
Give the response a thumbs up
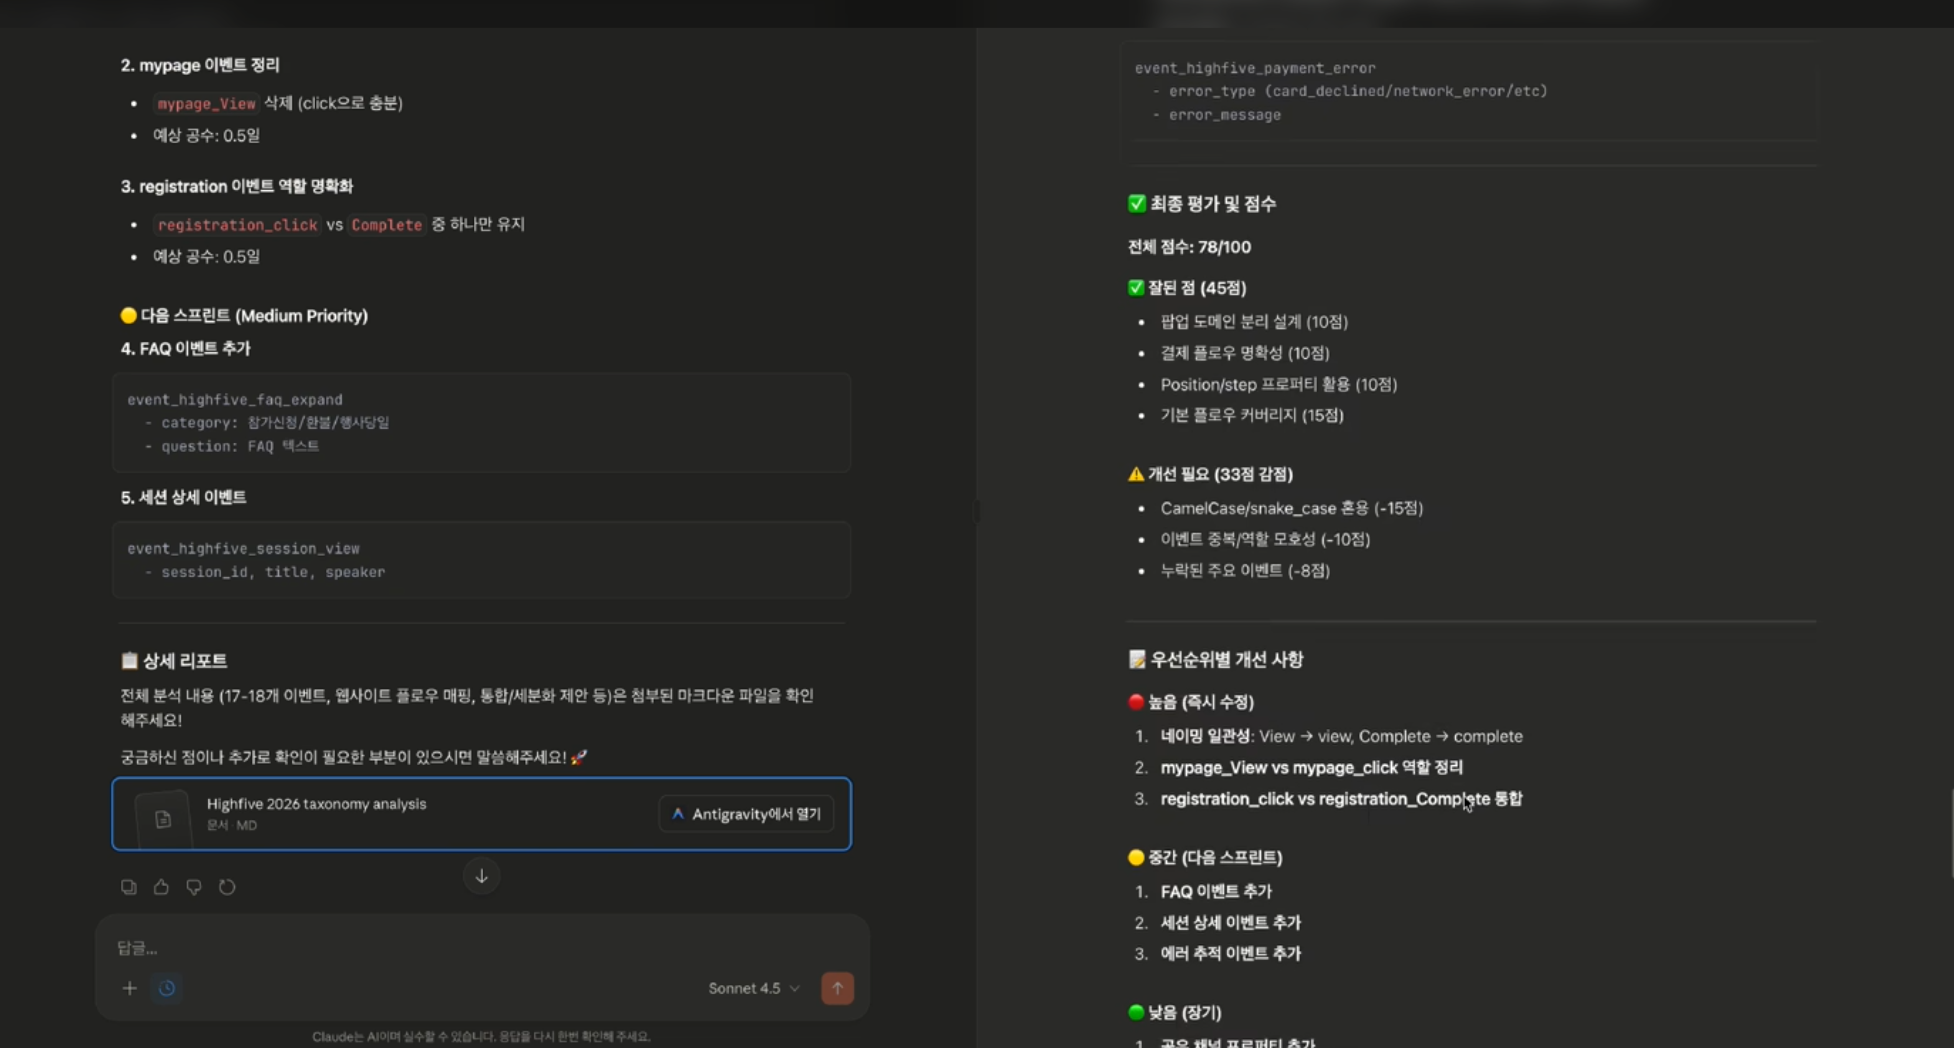[x=161, y=887]
